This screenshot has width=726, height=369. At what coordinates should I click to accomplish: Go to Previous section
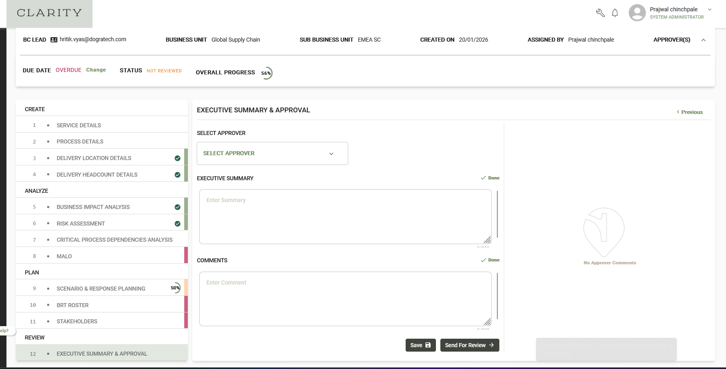[690, 112]
